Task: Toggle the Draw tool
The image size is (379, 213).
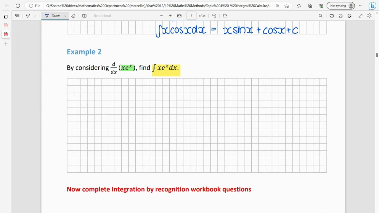Action: [52, 16]
